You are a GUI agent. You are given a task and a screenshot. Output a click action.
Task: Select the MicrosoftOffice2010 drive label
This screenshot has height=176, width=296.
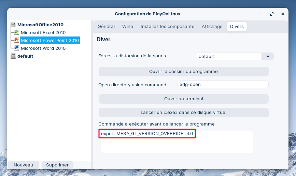tap(40, 25)
